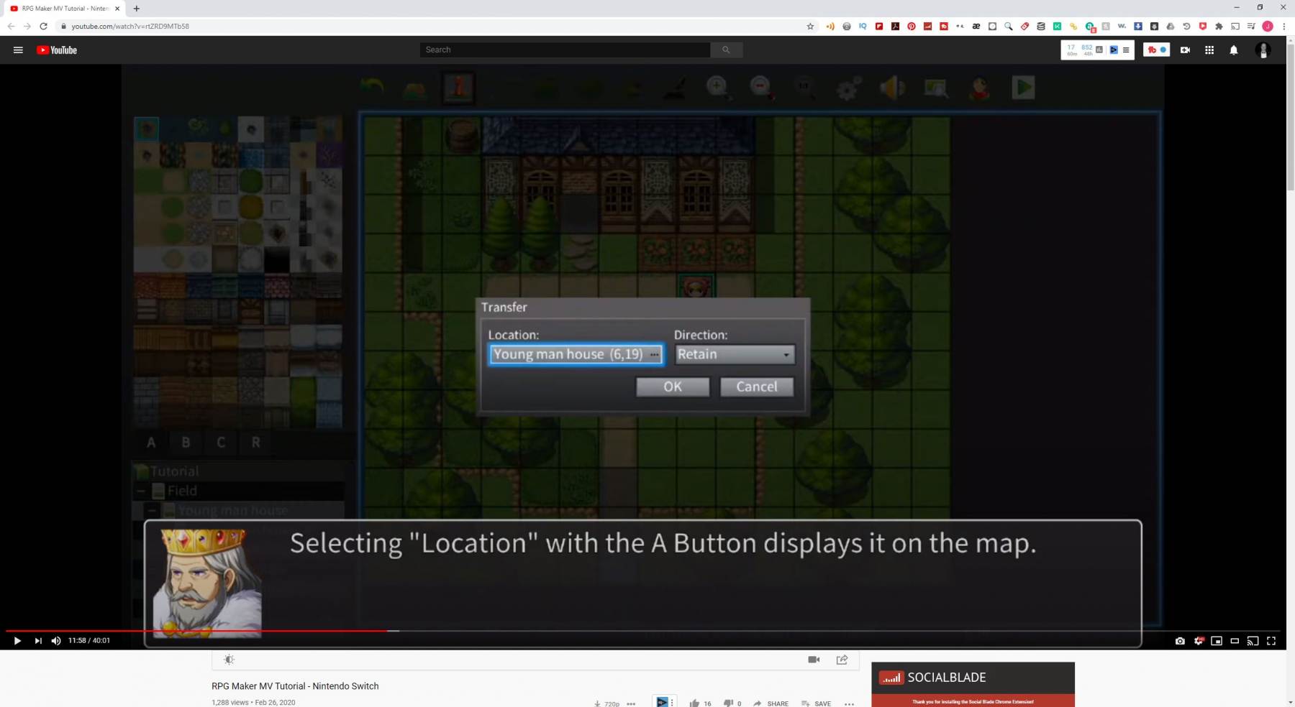Open the player settings gear

tap(1199, 641)
